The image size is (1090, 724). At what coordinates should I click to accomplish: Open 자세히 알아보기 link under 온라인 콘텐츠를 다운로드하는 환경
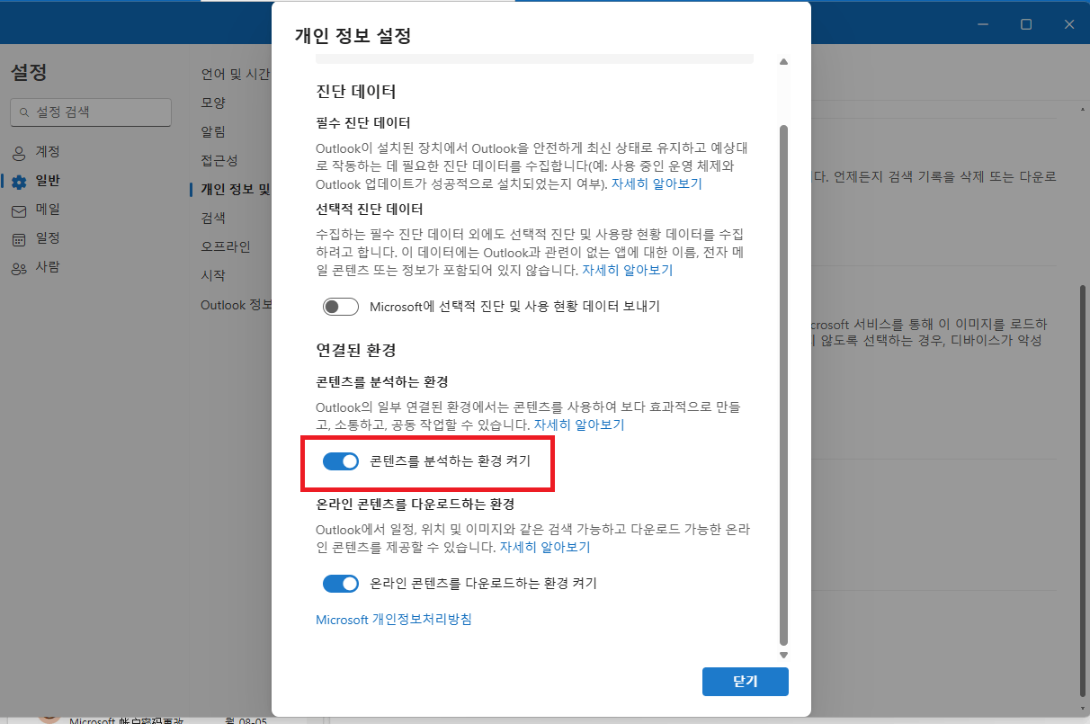(545, 547)
